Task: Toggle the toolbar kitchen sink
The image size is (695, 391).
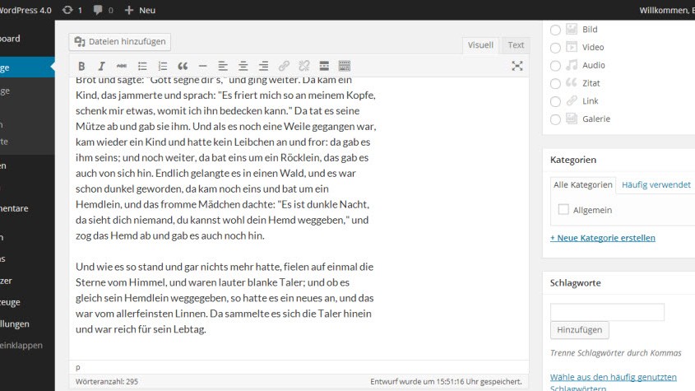Action: point(345,66)
